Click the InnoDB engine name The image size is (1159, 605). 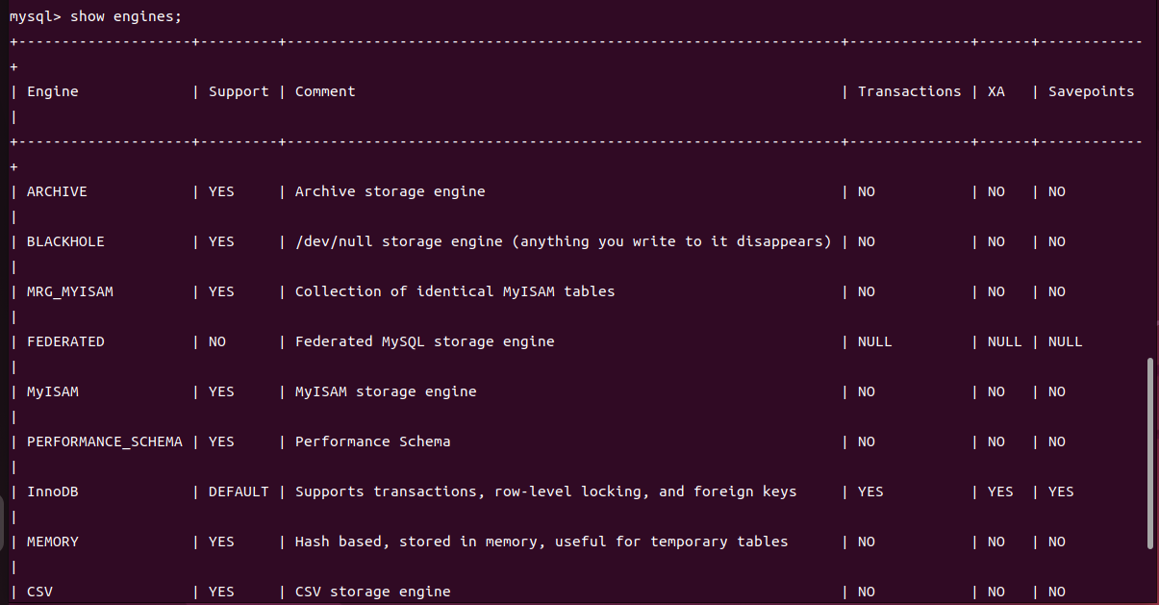click(53, 492)
